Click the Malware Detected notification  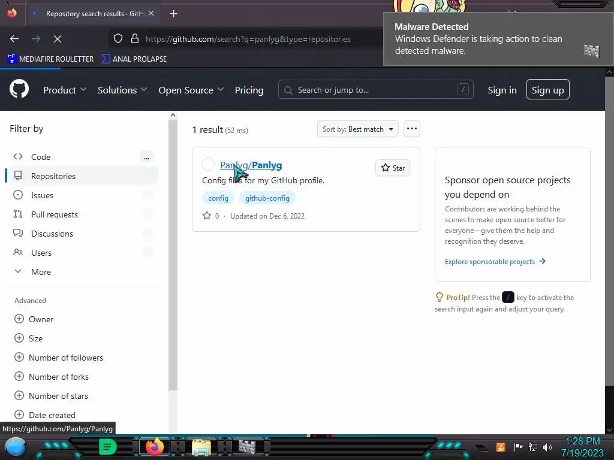click(x=498, y=39)
